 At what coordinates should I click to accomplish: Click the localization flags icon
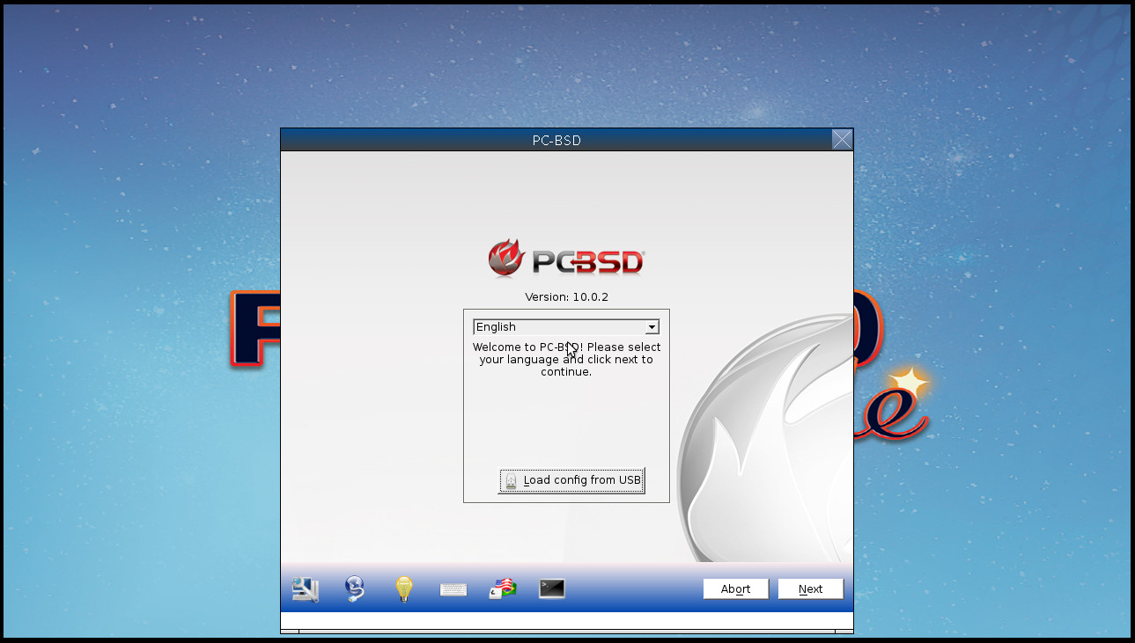(x=502, y=588)
